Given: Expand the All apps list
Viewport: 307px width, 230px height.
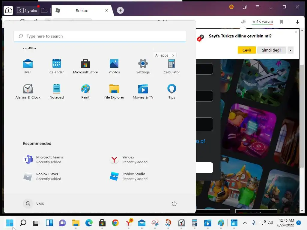Looking at the screenshot, I should click(x=165, y=55).
